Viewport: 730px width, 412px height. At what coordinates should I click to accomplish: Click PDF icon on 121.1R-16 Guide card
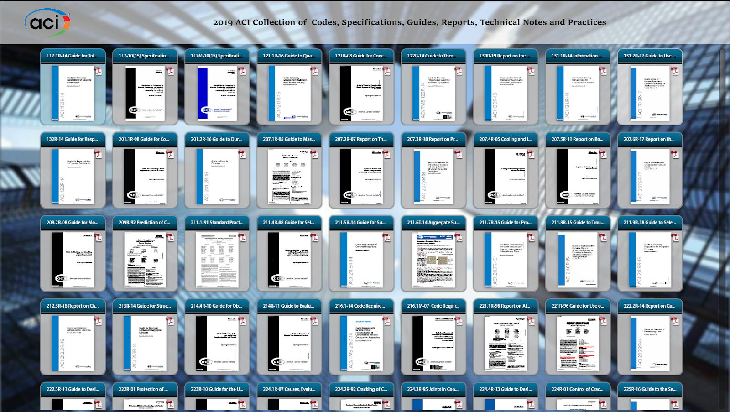coord(314,71)
